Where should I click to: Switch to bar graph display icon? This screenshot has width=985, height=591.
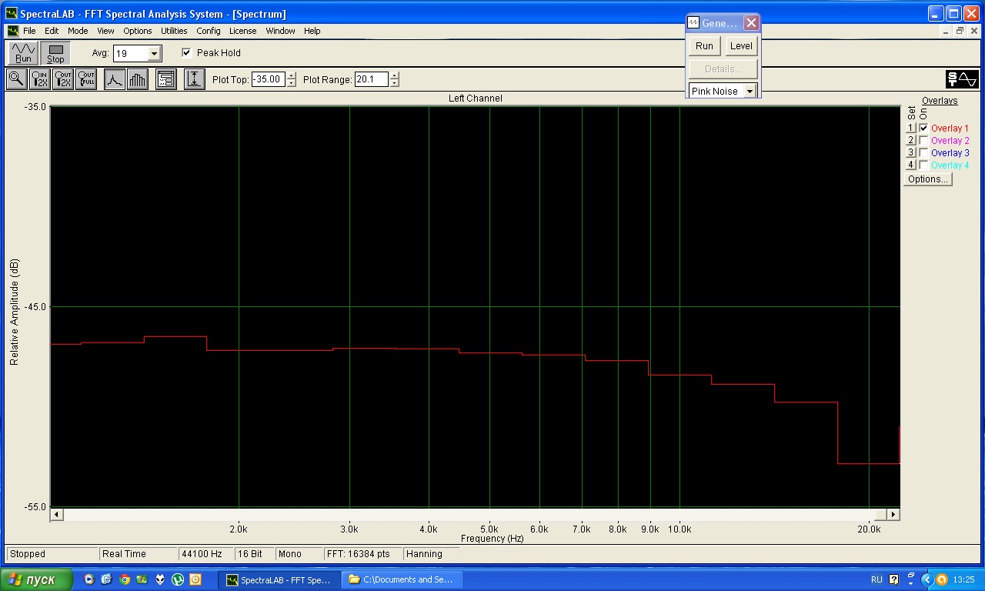tap(138, 79)
